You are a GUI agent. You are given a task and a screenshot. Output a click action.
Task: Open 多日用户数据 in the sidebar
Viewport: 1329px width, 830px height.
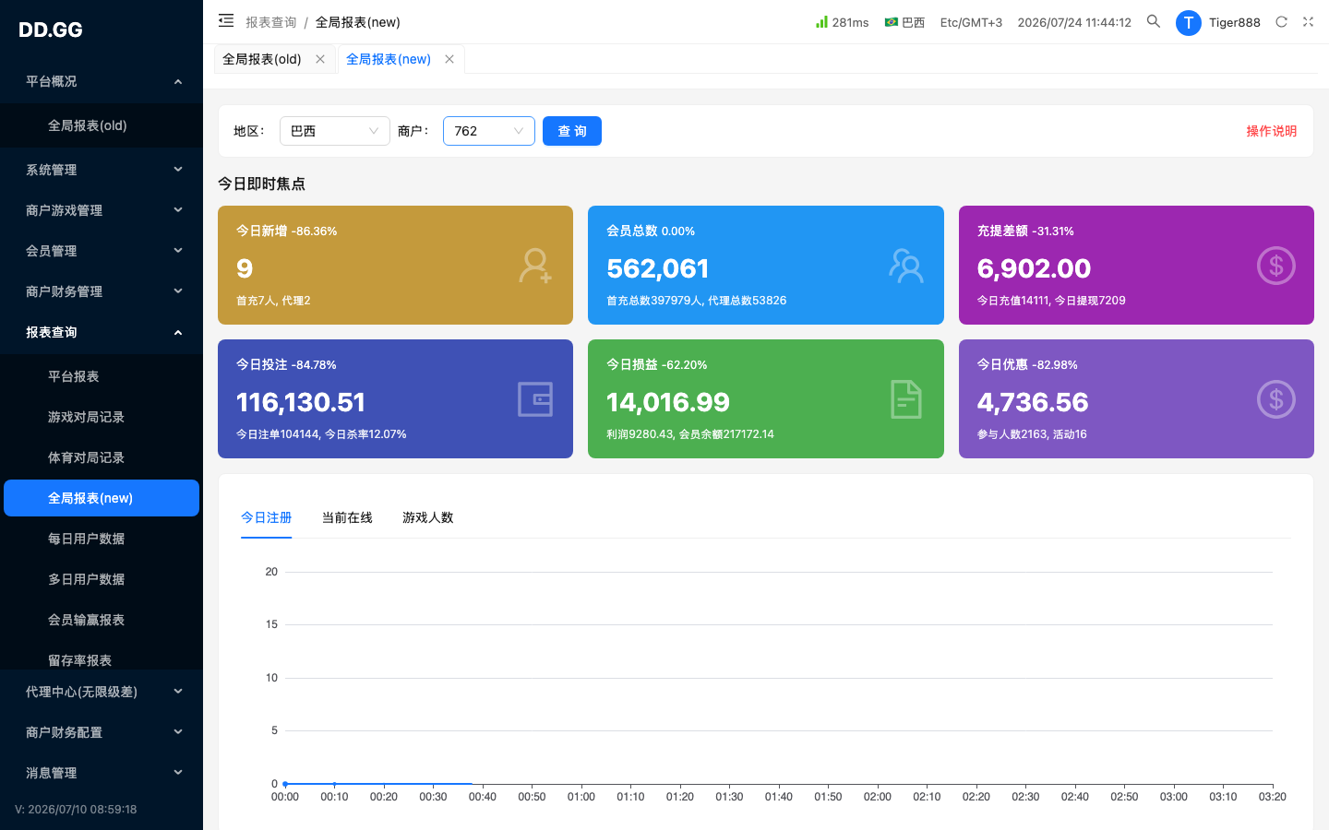[102, 579]
